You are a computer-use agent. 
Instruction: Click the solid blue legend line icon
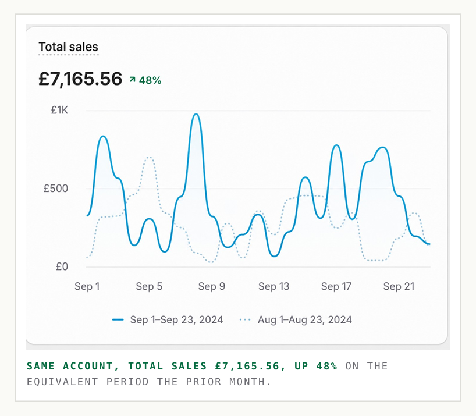point(118,319)
